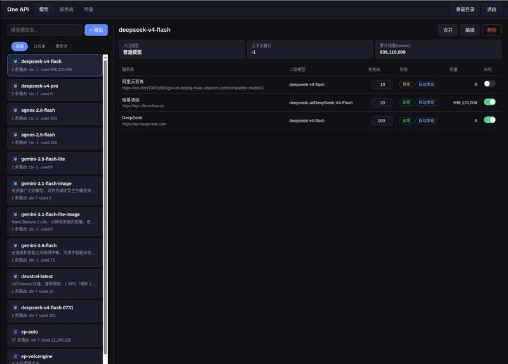Viewport: 508px width, 364px height.
Task: Click the 合并 merge button
Action: tap(448, 30)
